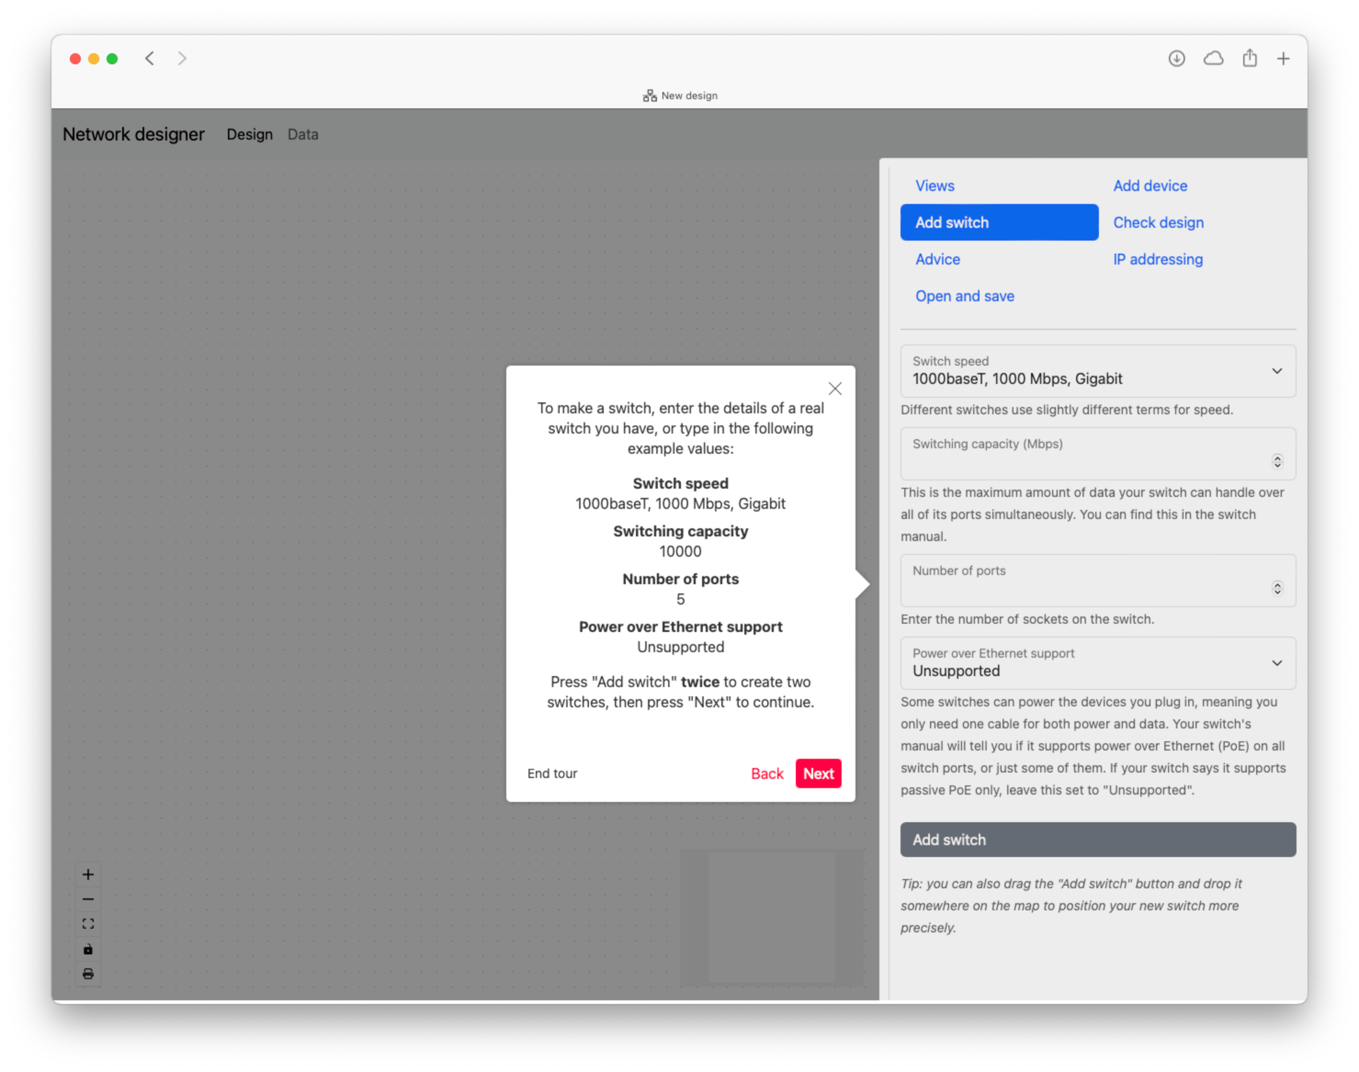
Task: Open Power over Ethernet support dropdown
Action: click(x=1098, y=663)
